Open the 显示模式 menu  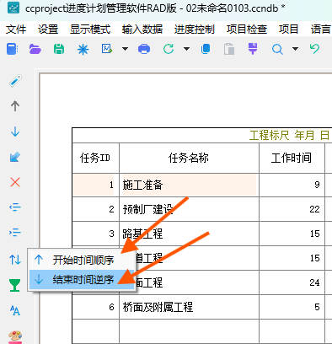[90, 30]
